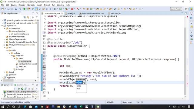Open the Window menu

click(60, 5)
